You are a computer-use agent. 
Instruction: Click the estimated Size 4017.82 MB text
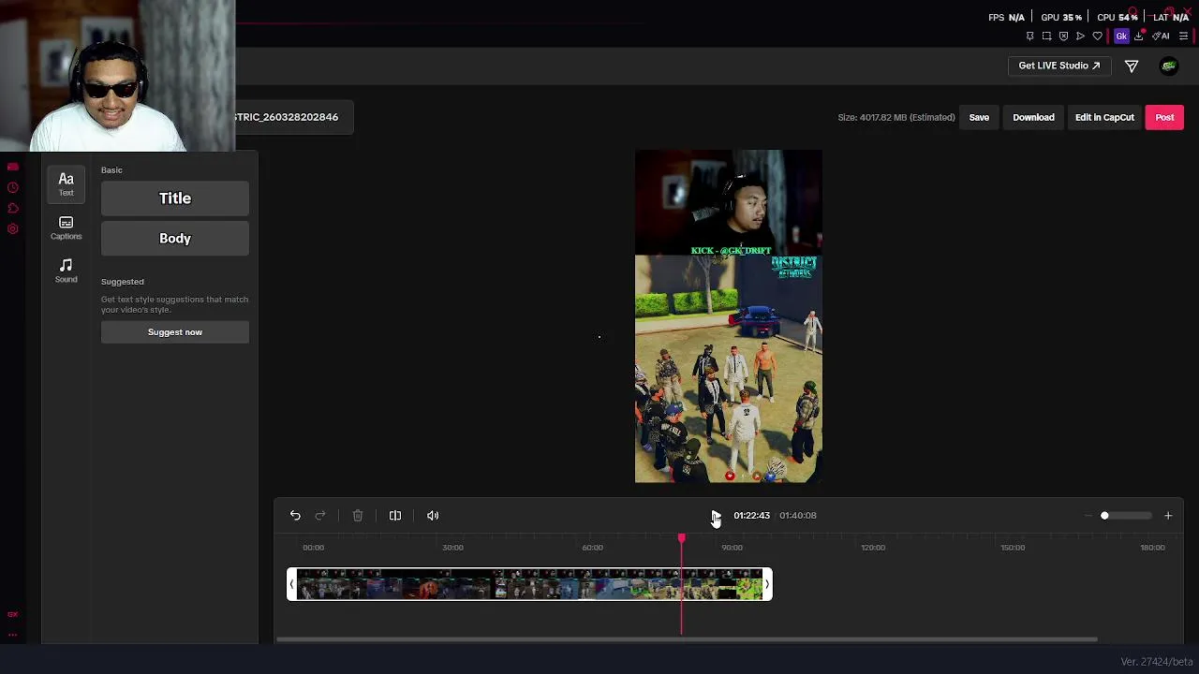(x=896, y=117)
